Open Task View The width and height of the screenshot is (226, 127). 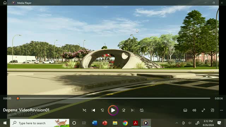84,123
